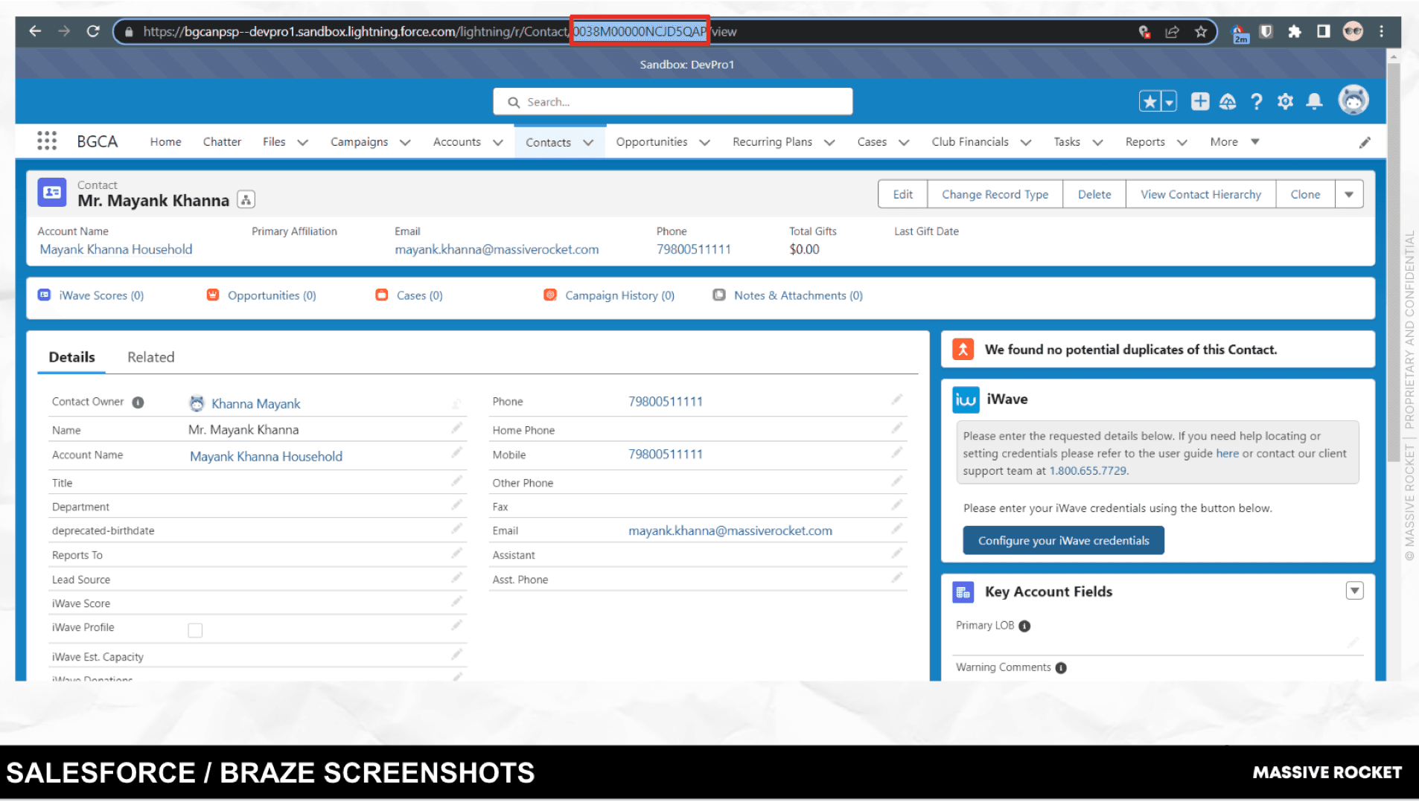Click the Salesforce favorites star icon
The height and width of the screenshot is (802, 1419).
click(x=1149, y=101)
